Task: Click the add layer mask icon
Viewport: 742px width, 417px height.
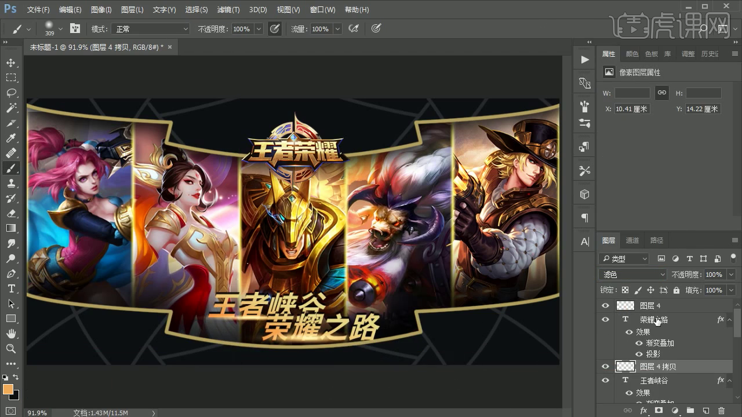Action: click(659, 410)
